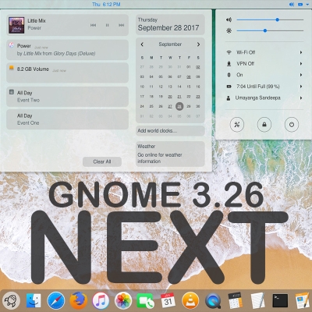Skip to next track in media player
The image size is (312, 312).
coord(121,25)
